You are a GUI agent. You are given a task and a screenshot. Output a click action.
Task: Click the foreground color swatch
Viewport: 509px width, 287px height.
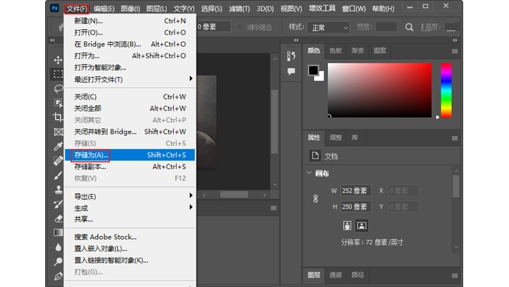click(x=313, y=70)
